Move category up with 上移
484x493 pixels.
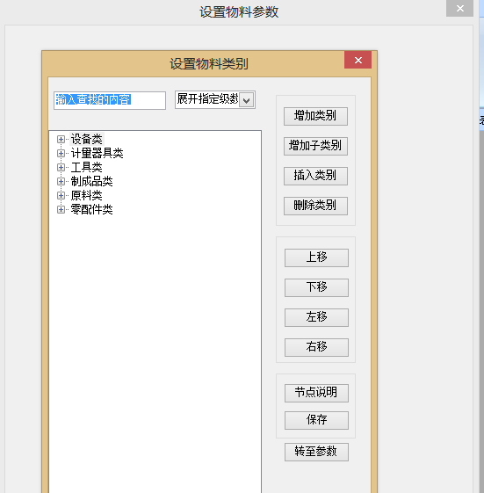316,257
